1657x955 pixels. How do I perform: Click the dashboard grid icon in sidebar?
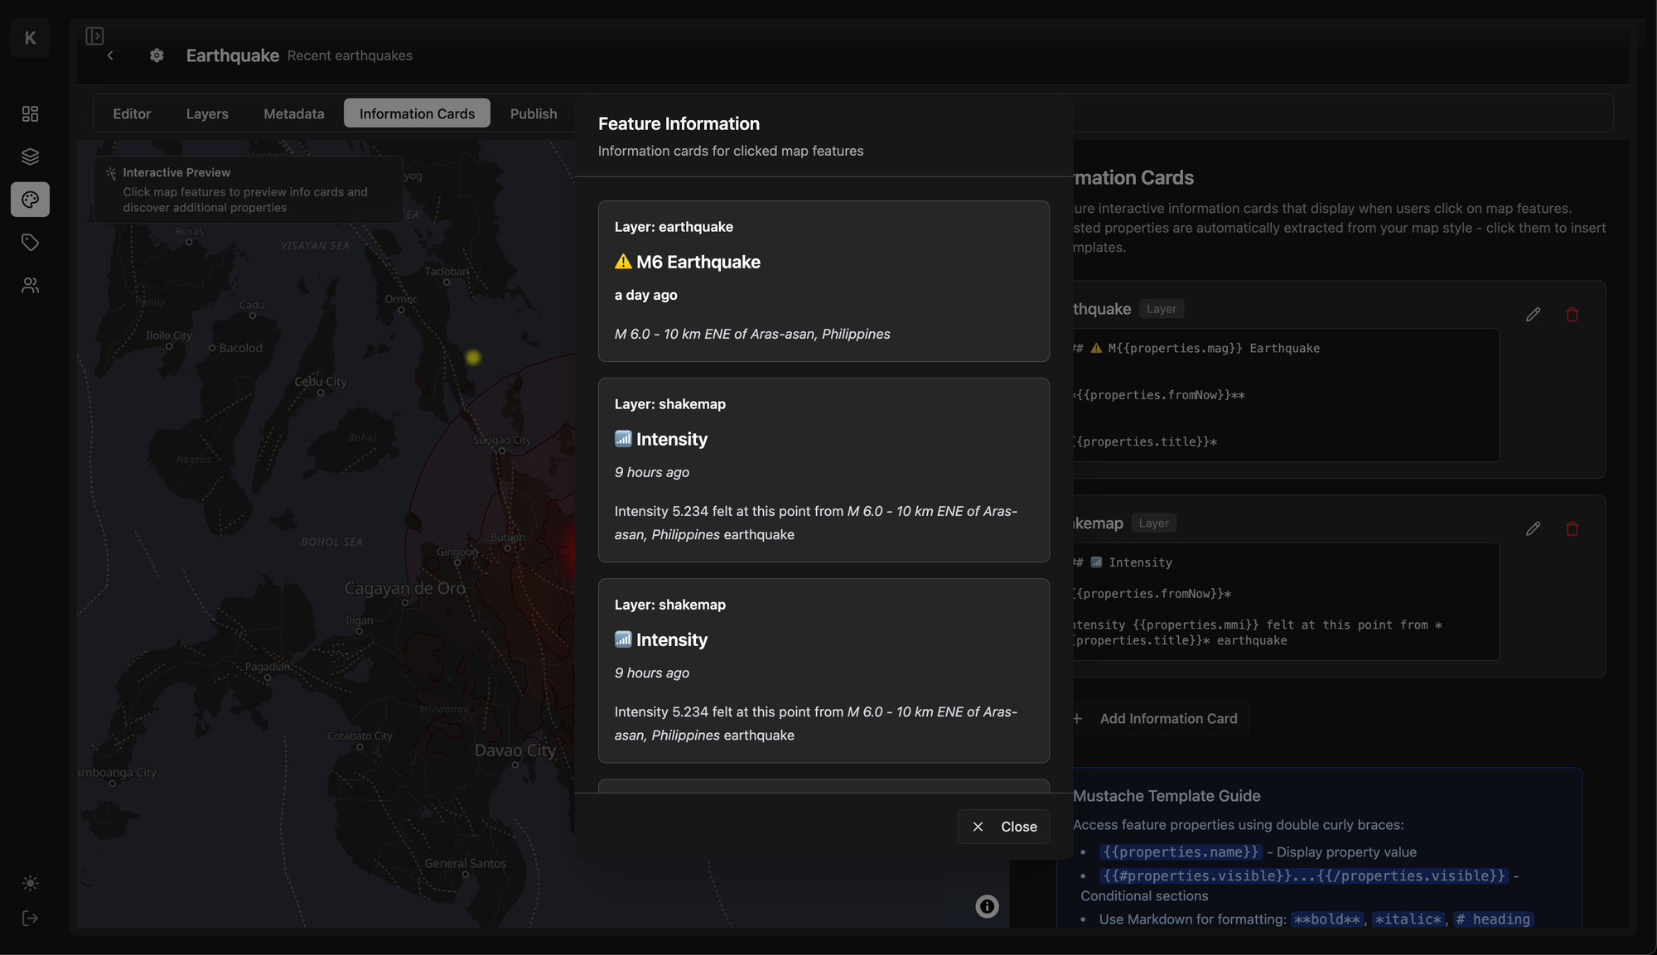[30, 113]
